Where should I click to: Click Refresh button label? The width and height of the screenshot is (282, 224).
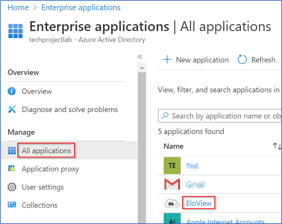pyautogui.click(x=263, y=60)
